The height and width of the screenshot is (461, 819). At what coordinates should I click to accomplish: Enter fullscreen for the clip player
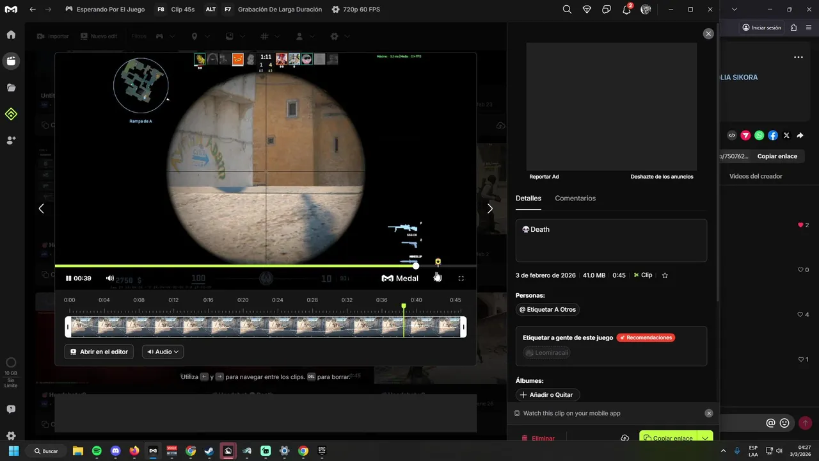point(461,279)
